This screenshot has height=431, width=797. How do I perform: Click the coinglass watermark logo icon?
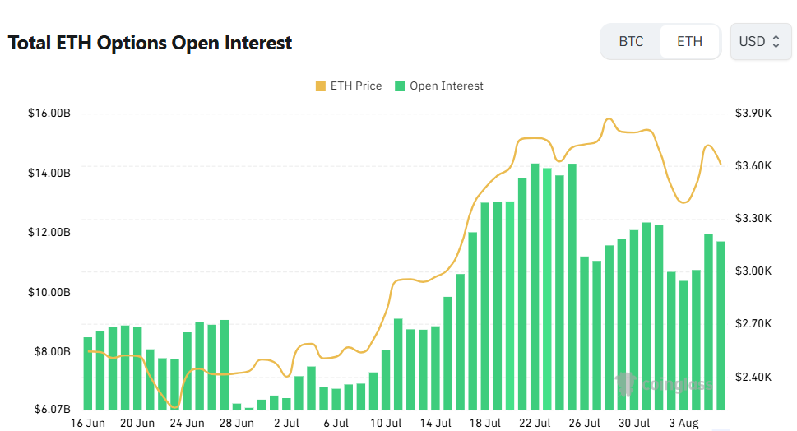626,384
